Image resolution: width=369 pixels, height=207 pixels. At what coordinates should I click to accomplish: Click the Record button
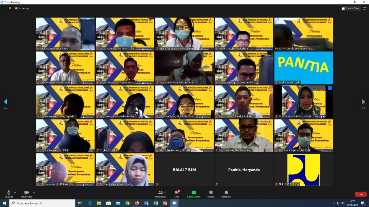click(x=211, y=193)
